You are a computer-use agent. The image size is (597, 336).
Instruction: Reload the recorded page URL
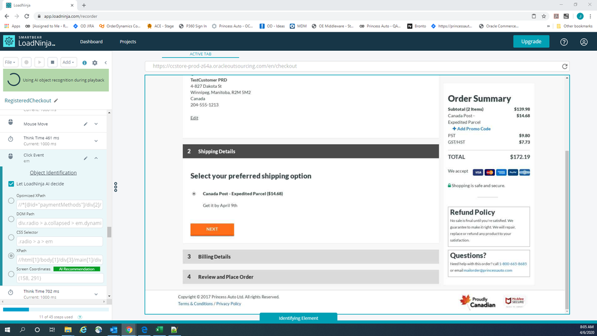(x=564, y=66)
